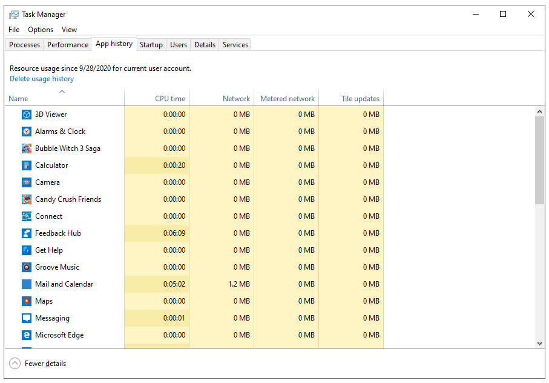Image resolution: width=549 pixels, height=383 pixels.
Task: Select the Connect app icon
Action: point(27,216)
